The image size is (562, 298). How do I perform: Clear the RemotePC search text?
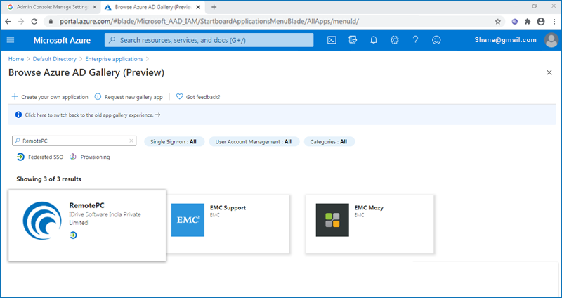(131, 141)
